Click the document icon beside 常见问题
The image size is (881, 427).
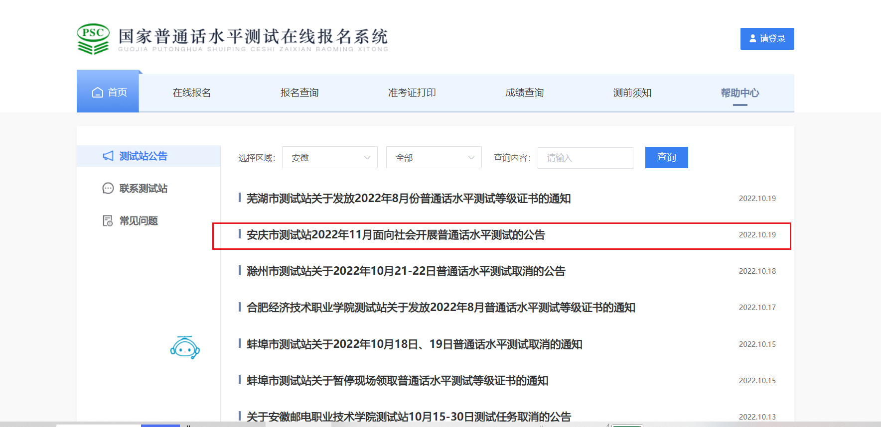(108, 221)
